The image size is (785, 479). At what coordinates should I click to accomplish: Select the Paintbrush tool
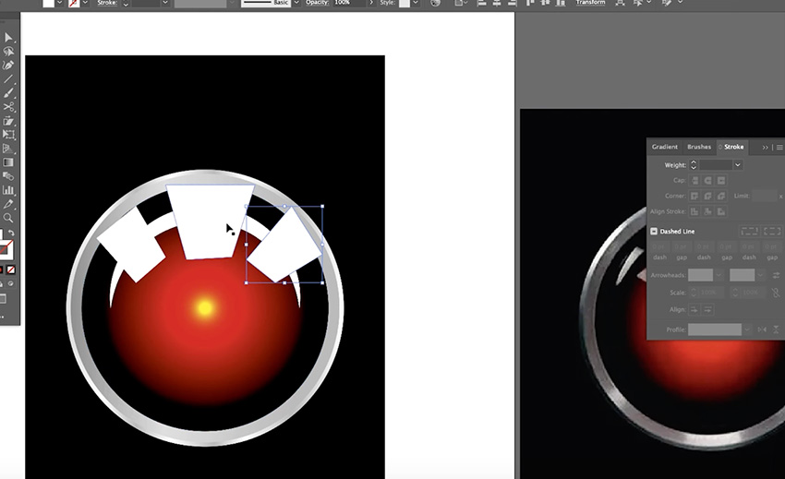pos(8,93)
